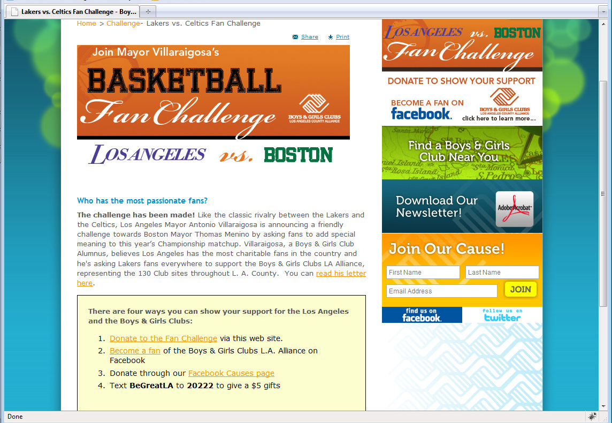Click the Share link

(310, 37)
